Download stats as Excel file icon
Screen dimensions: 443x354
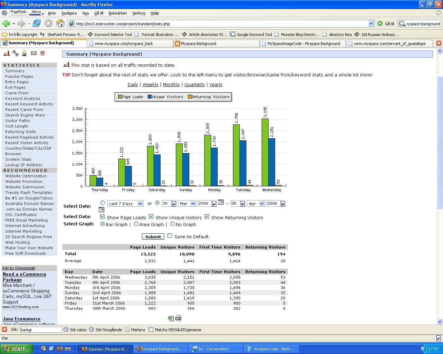click(171, 318)
